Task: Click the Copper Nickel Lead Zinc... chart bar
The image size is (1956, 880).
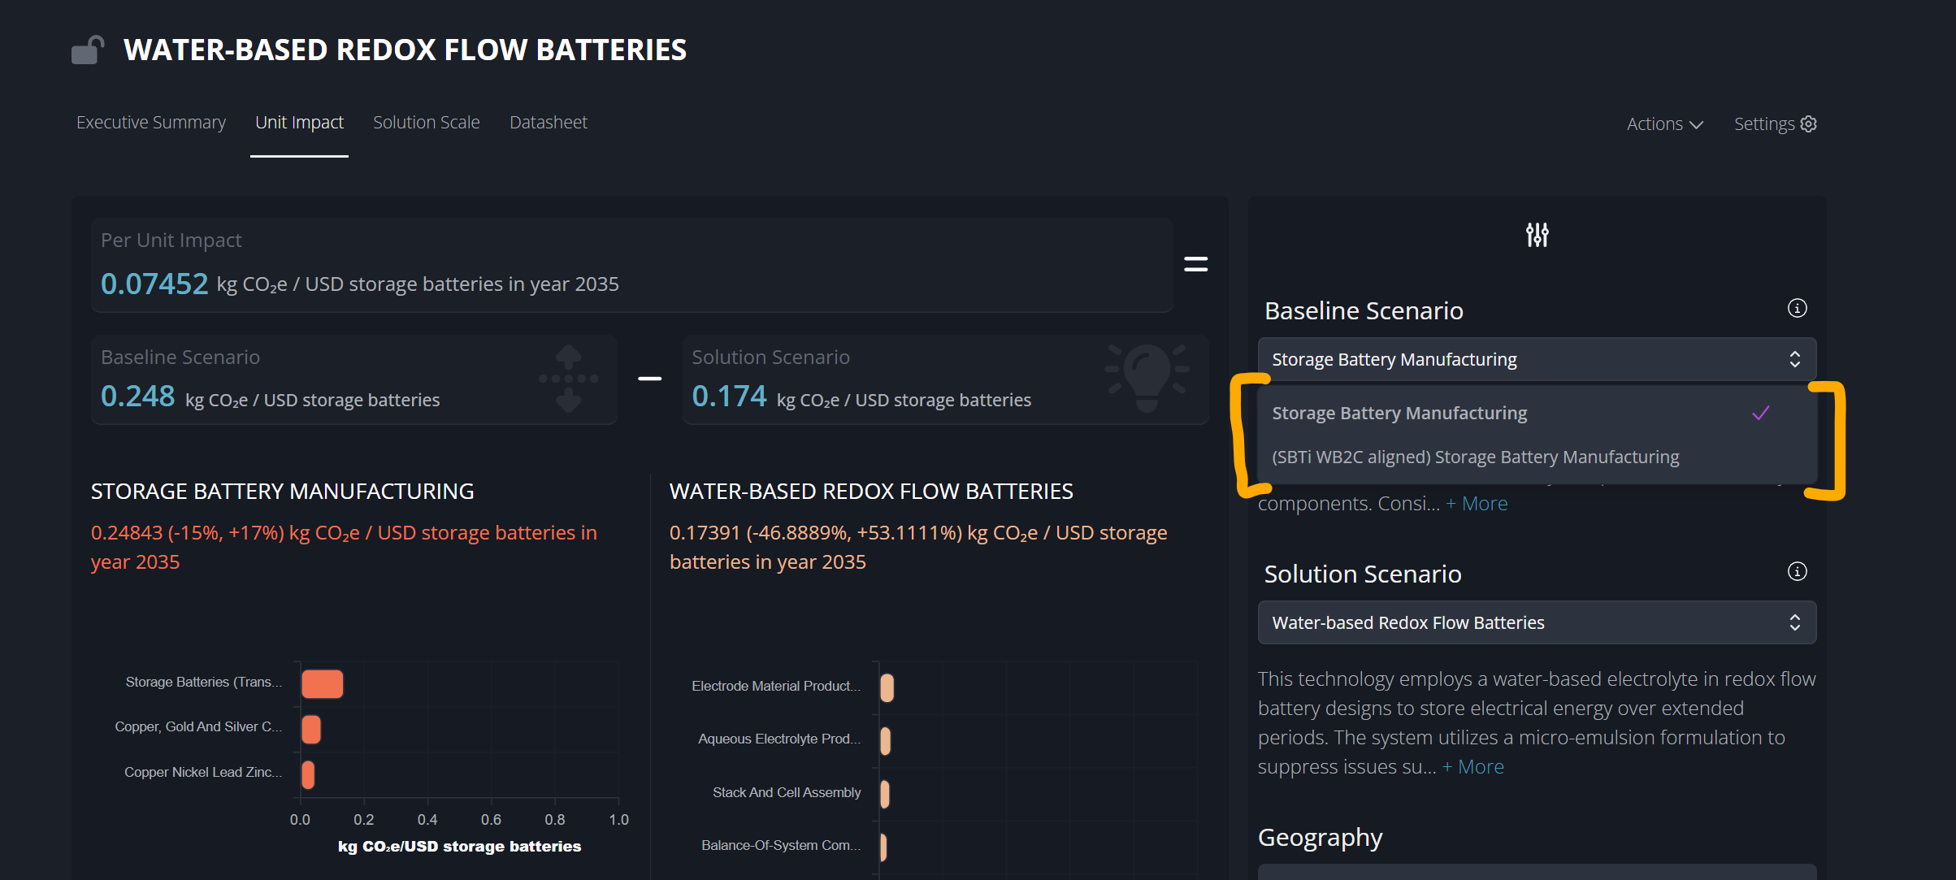Action: 307,774
